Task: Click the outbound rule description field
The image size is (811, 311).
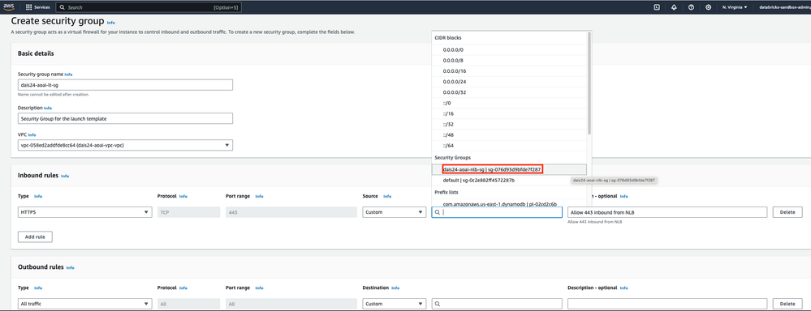Action: pos(667,304)
